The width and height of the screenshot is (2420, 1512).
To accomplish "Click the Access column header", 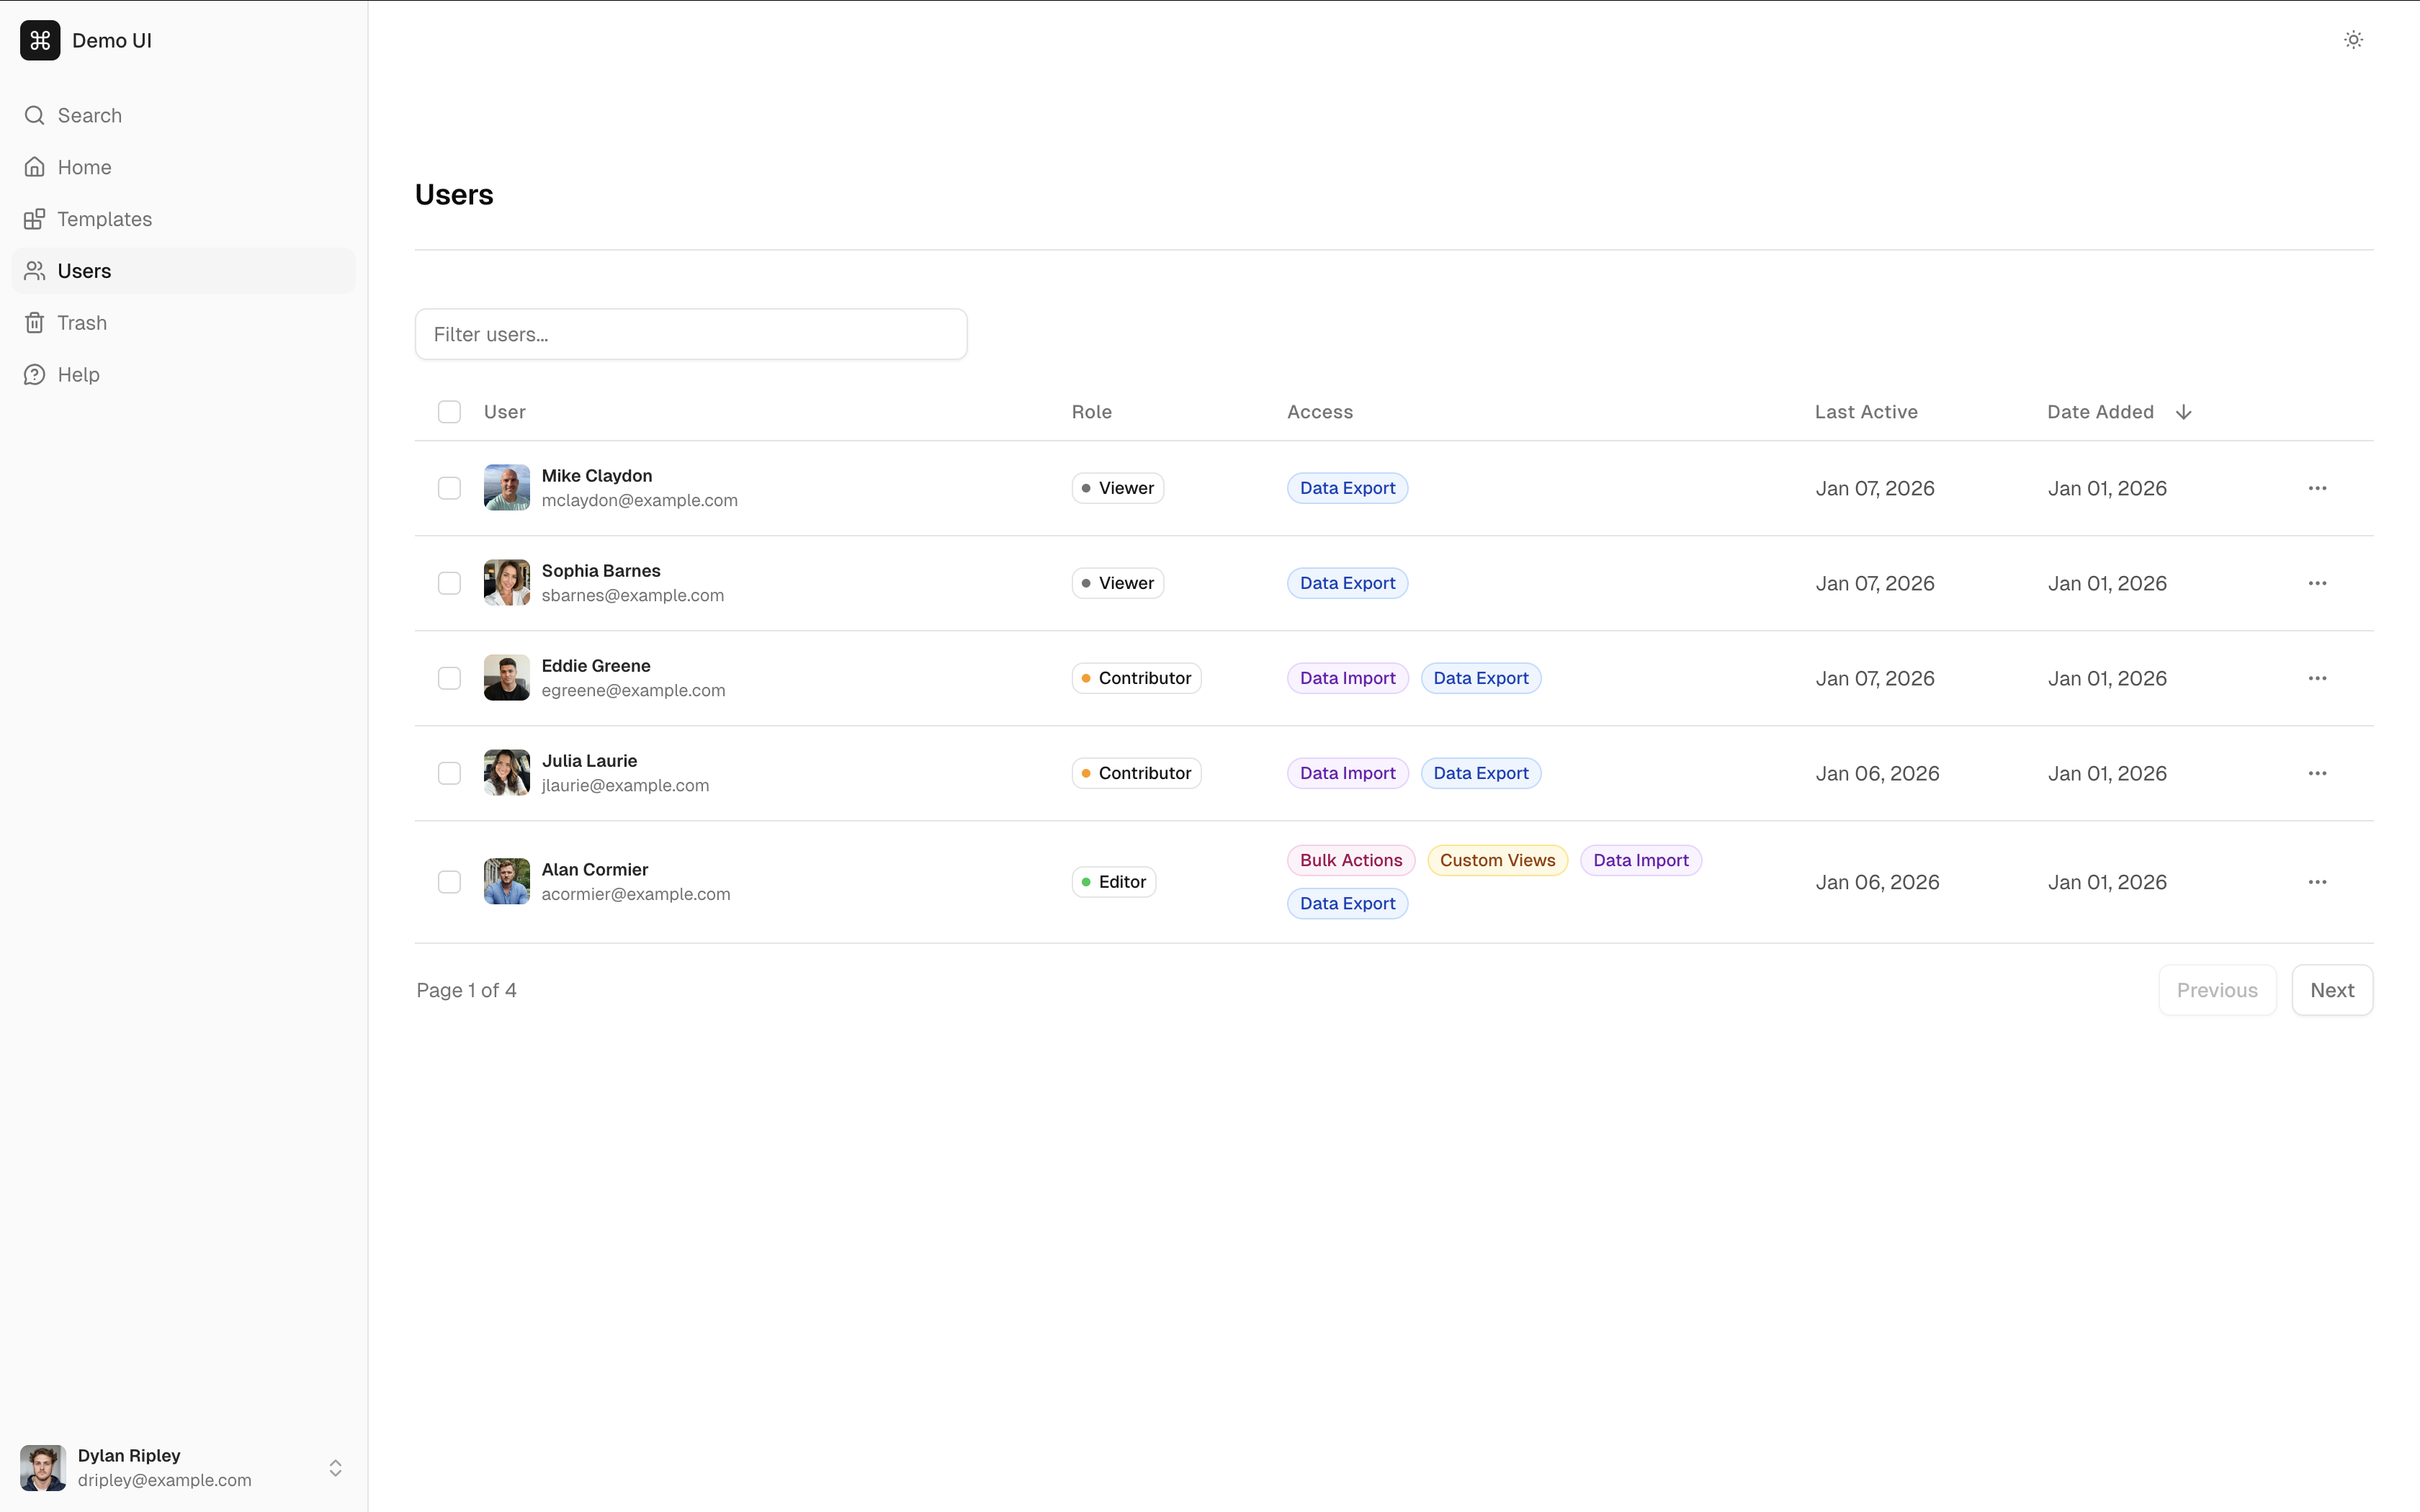I will tap(1320, 412).
